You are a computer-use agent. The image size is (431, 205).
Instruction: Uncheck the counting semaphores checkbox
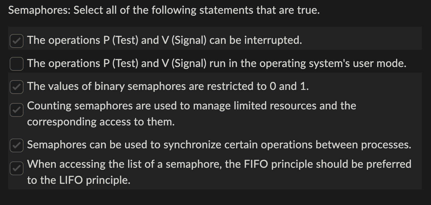point(16,110)
